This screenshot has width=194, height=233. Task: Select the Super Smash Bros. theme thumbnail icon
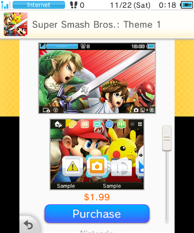click(16, 24)
